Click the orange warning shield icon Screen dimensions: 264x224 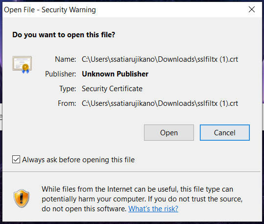(x=22, y=198)
